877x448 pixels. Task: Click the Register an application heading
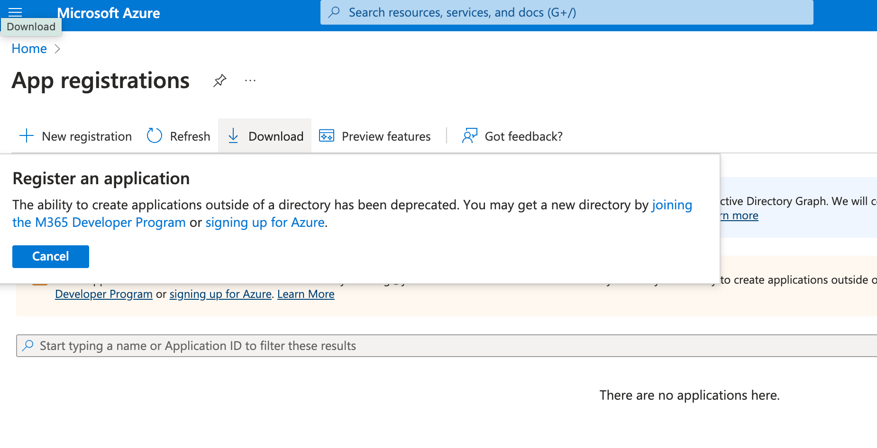[x=101, y=179]
